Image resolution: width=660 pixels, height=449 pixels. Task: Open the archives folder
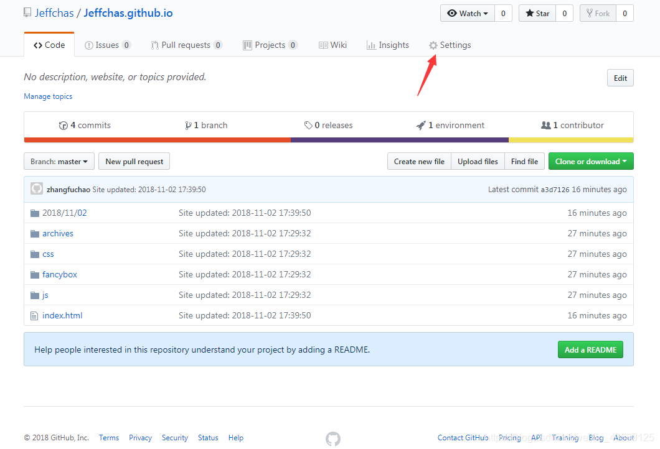coord(58,233)
